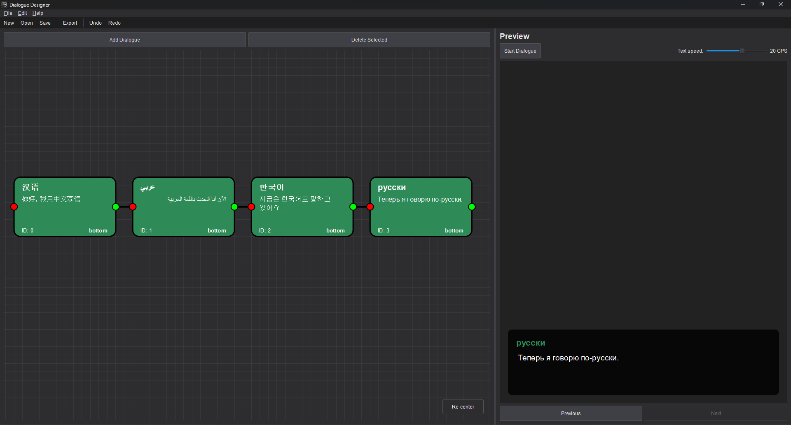
Task: Click the red input port of the 한국어 node
Action: [x=251, y=207]
